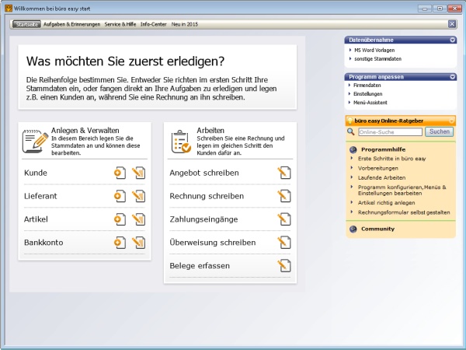Image resolution: width=466 pixels, height=350 pixels.
Task: Click the Community heading link
Action: click(x=377, y=229)
